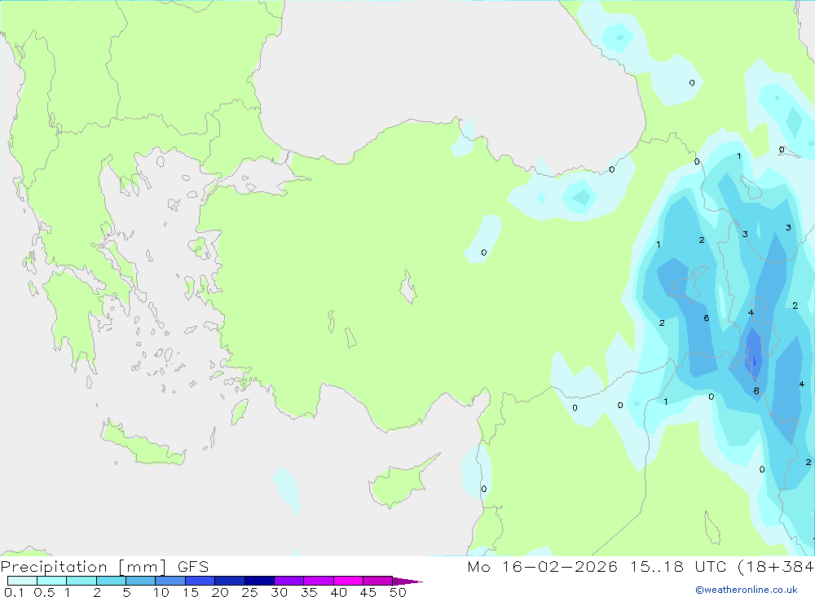Pick the 40–45 mm magenta legend swatch
This screenshot has width=815, height=597.
(348, 581)
